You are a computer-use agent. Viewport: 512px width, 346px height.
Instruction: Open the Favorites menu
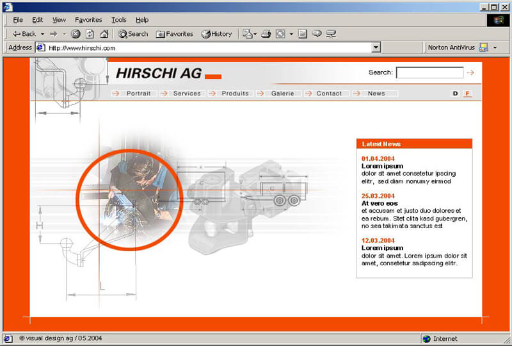click(x=88, y=20)
